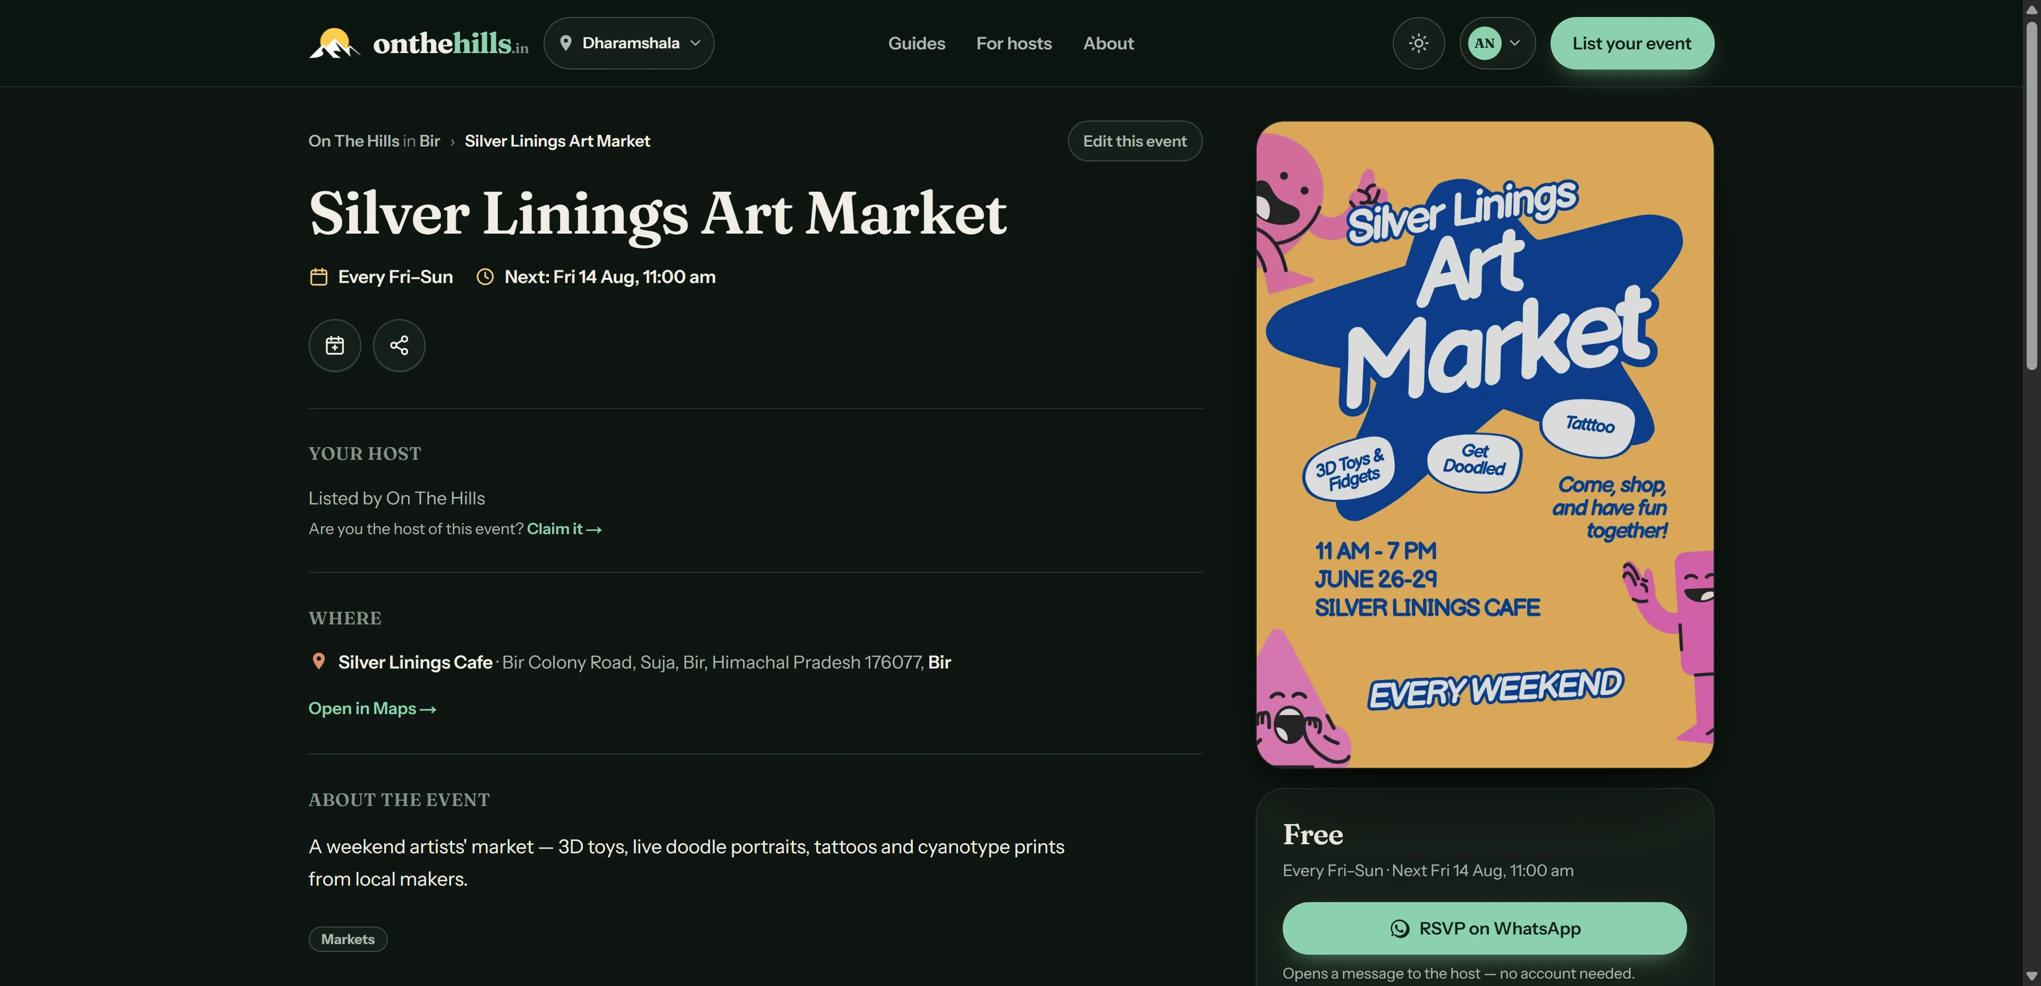2041x986 pixels.
Task: Click the onthehills.in mountain logo
Action: (x=334, y=44)
